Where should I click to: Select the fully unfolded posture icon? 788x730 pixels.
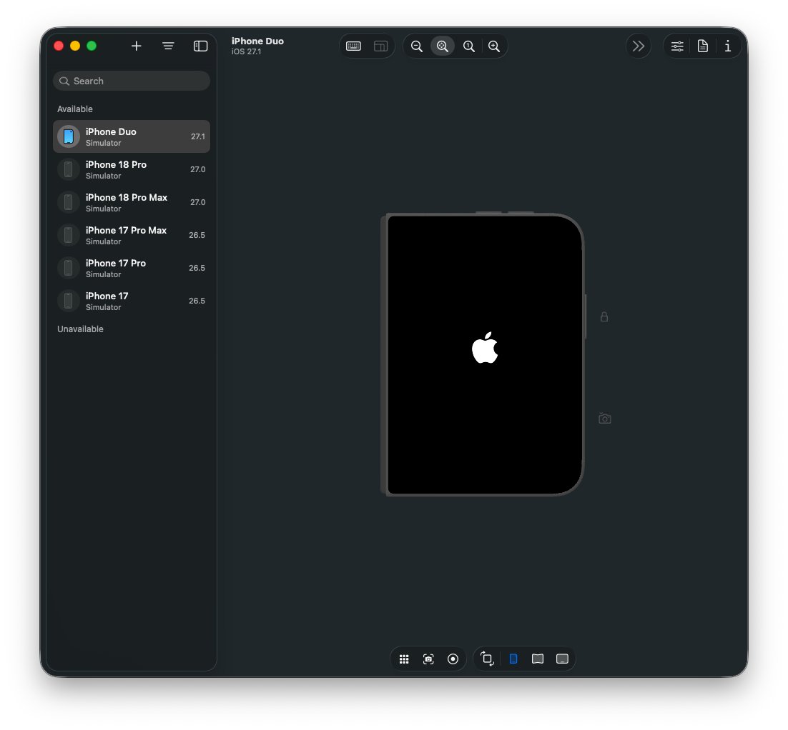[562, 659]
